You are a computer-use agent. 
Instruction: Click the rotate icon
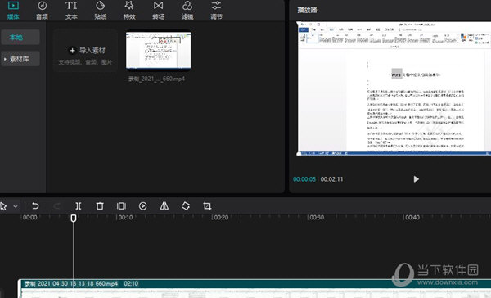186,205
